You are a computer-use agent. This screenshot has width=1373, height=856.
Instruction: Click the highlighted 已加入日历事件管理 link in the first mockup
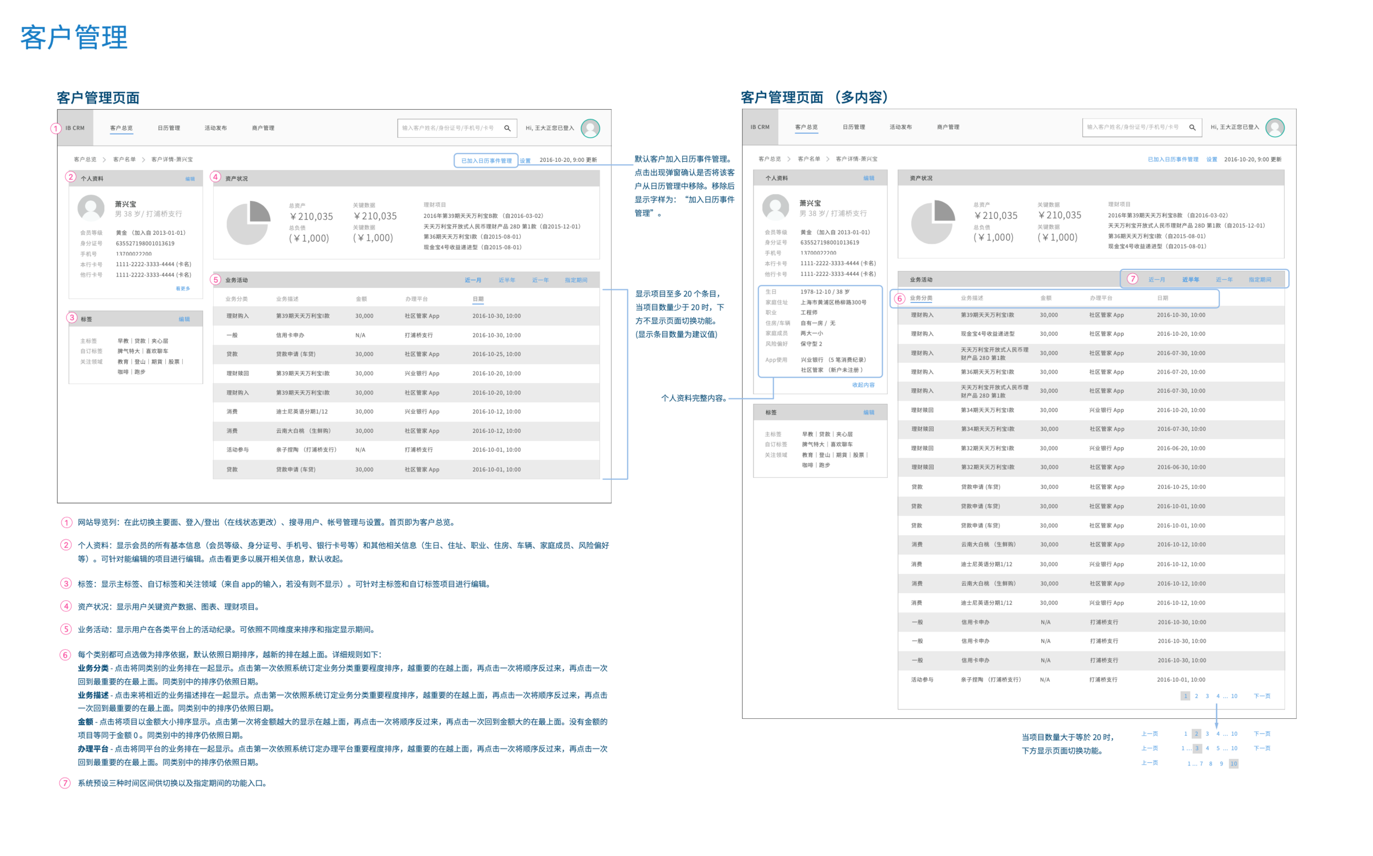click(486, 161)
